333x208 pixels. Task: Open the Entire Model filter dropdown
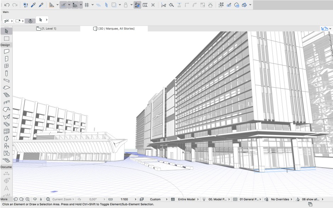click(x=186, y=199)
